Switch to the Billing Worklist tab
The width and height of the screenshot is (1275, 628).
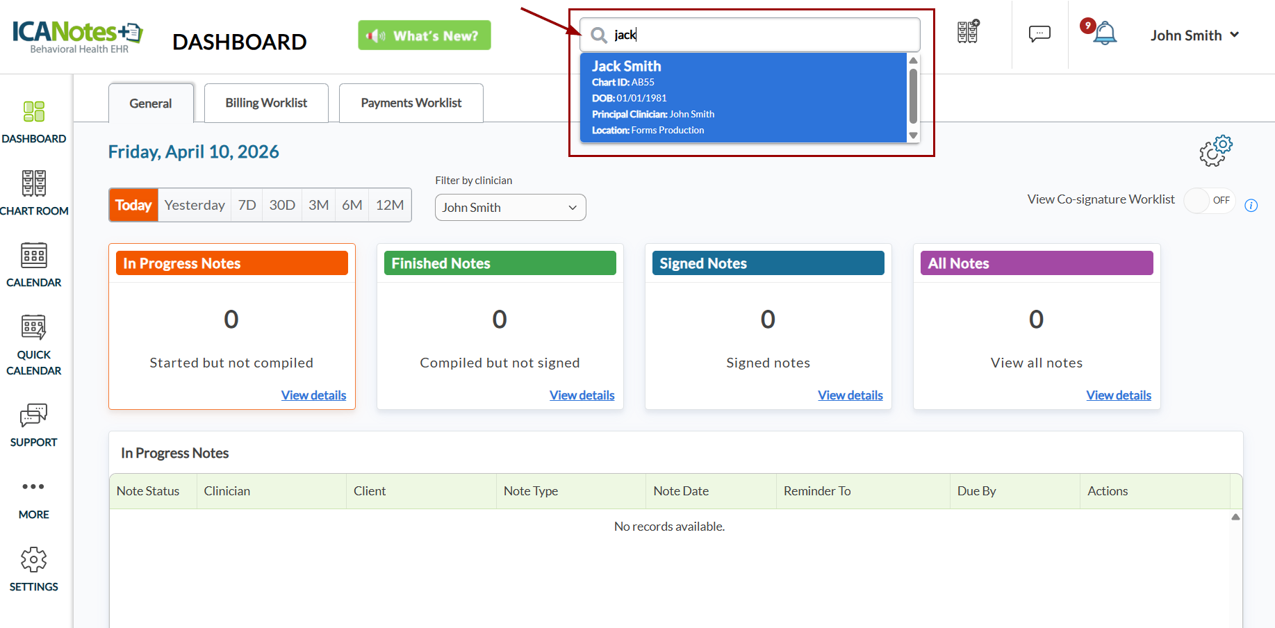(266, 103)
